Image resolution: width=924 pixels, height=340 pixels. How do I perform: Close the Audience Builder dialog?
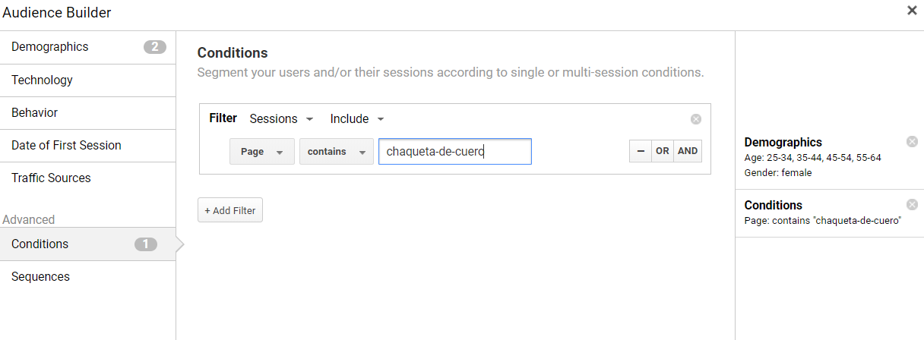point(912,11)
